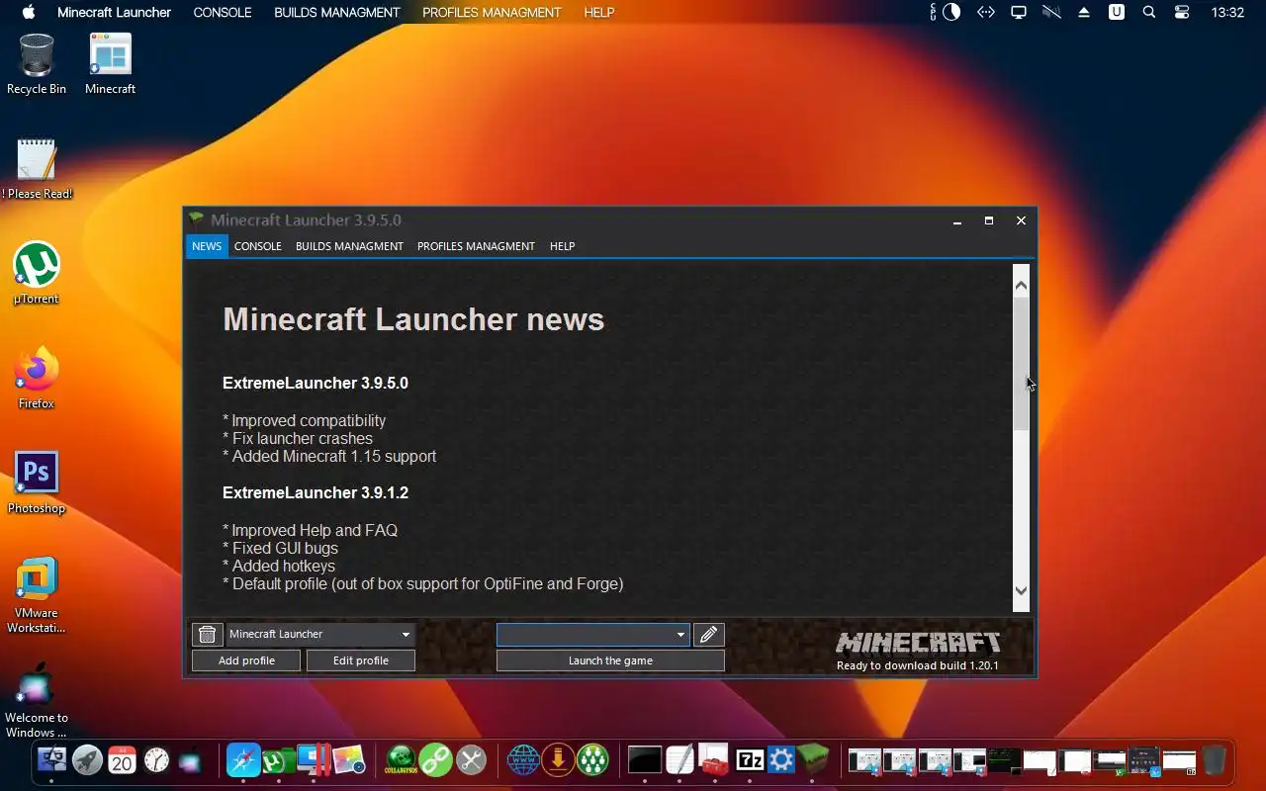Switch to the NEWS tab in the launcher
Screen dimensions: 1266x791
(x=207, y=246)
